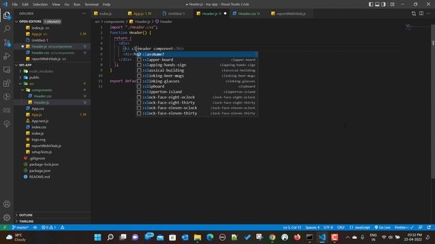Open Google Chrome from taskbar
Viewport: 435px width, 244px height.
[x=272, y=237]
